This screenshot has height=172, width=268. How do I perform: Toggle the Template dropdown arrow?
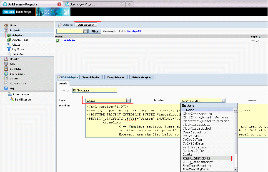point(223,101)
